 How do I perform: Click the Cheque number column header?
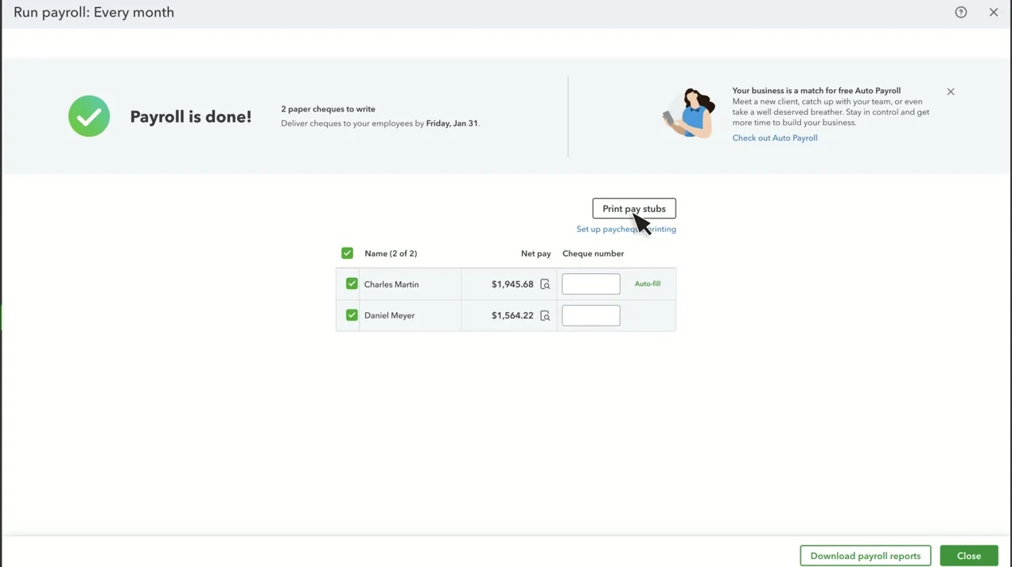594,253
